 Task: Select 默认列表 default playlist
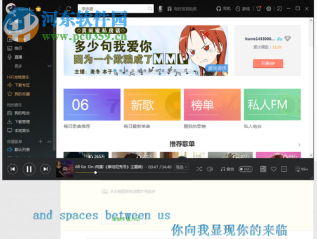18,150
